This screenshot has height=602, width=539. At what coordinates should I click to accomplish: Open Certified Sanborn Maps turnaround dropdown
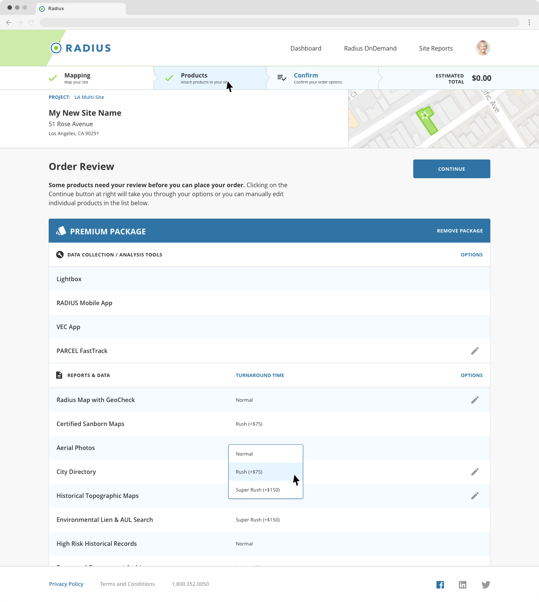pyautogui.click(x=249, y=424)
